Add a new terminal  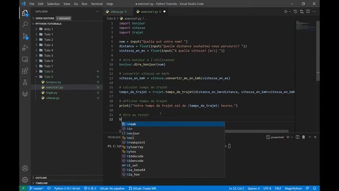(x=288, y=137)
